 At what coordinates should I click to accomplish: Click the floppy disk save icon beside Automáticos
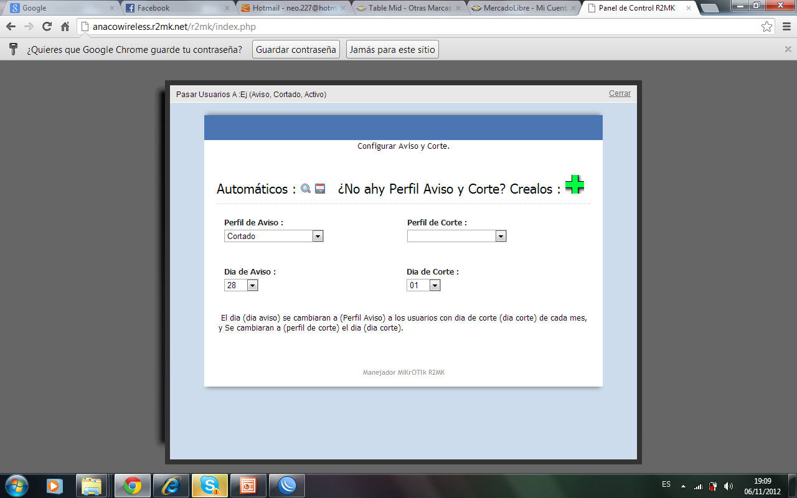point(319,188)
